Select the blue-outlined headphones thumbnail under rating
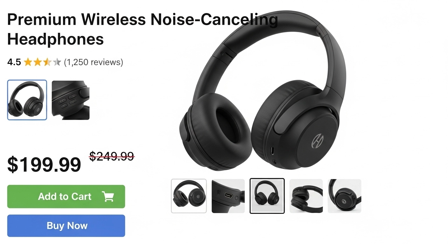448x244 pixels. (27, 100)
